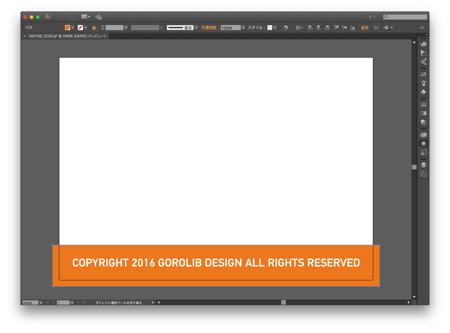Open the Symbols panel clover icon
Viewport: 450px width, 333px height.
click(x=423, y=92)
